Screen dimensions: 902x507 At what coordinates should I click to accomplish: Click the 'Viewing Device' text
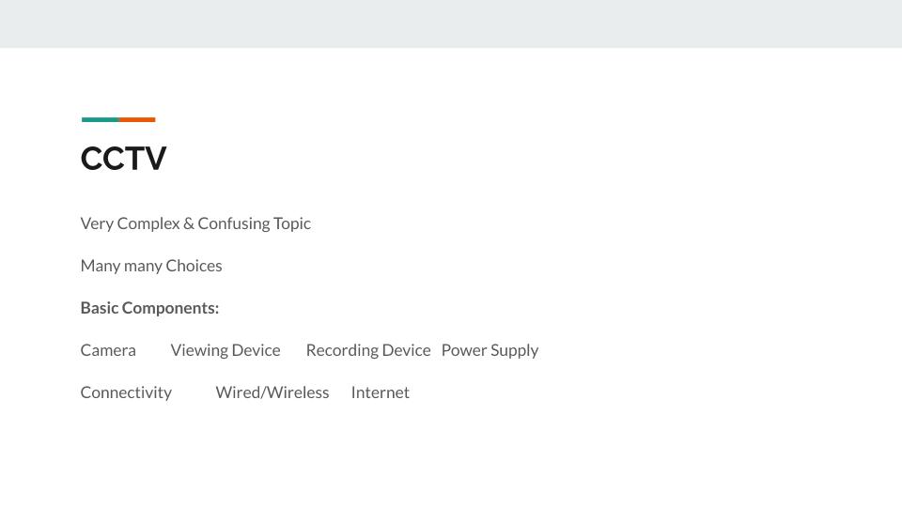click(225, 350)
